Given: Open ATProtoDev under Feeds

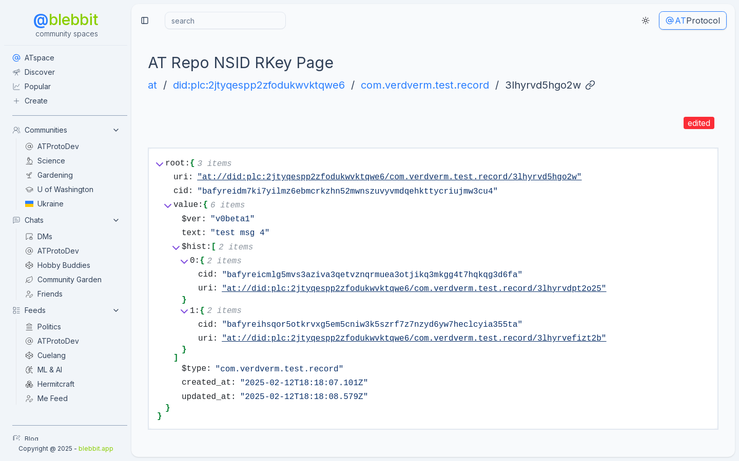Looking at the screenshot, I should pos(58,341).
